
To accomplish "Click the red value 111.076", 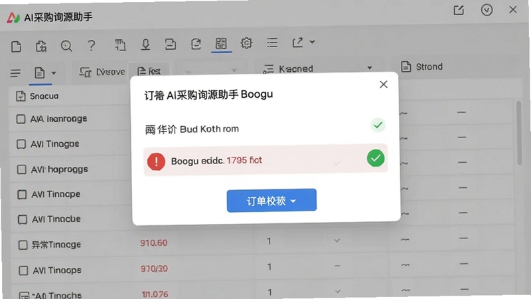I will 155,294.
